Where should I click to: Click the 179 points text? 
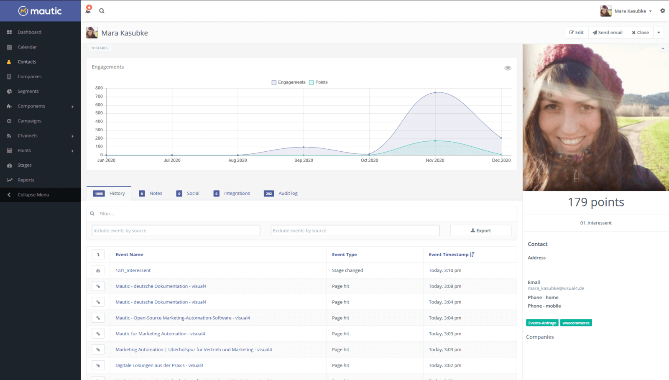coord(596,202)
